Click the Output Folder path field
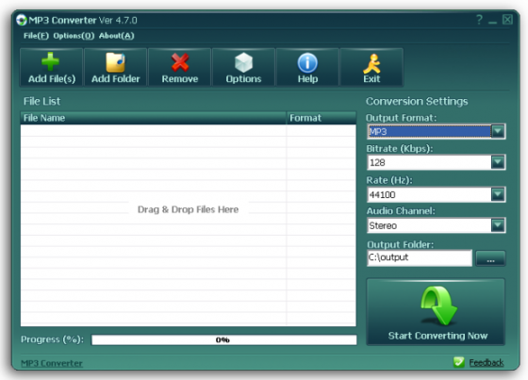The image size is (528, 380). point(420,258)
